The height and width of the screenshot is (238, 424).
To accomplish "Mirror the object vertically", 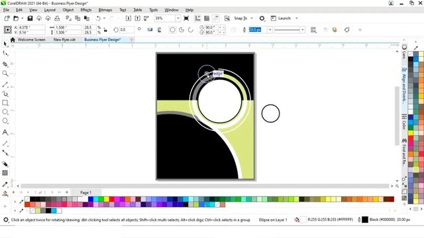I will pos(159,30).
